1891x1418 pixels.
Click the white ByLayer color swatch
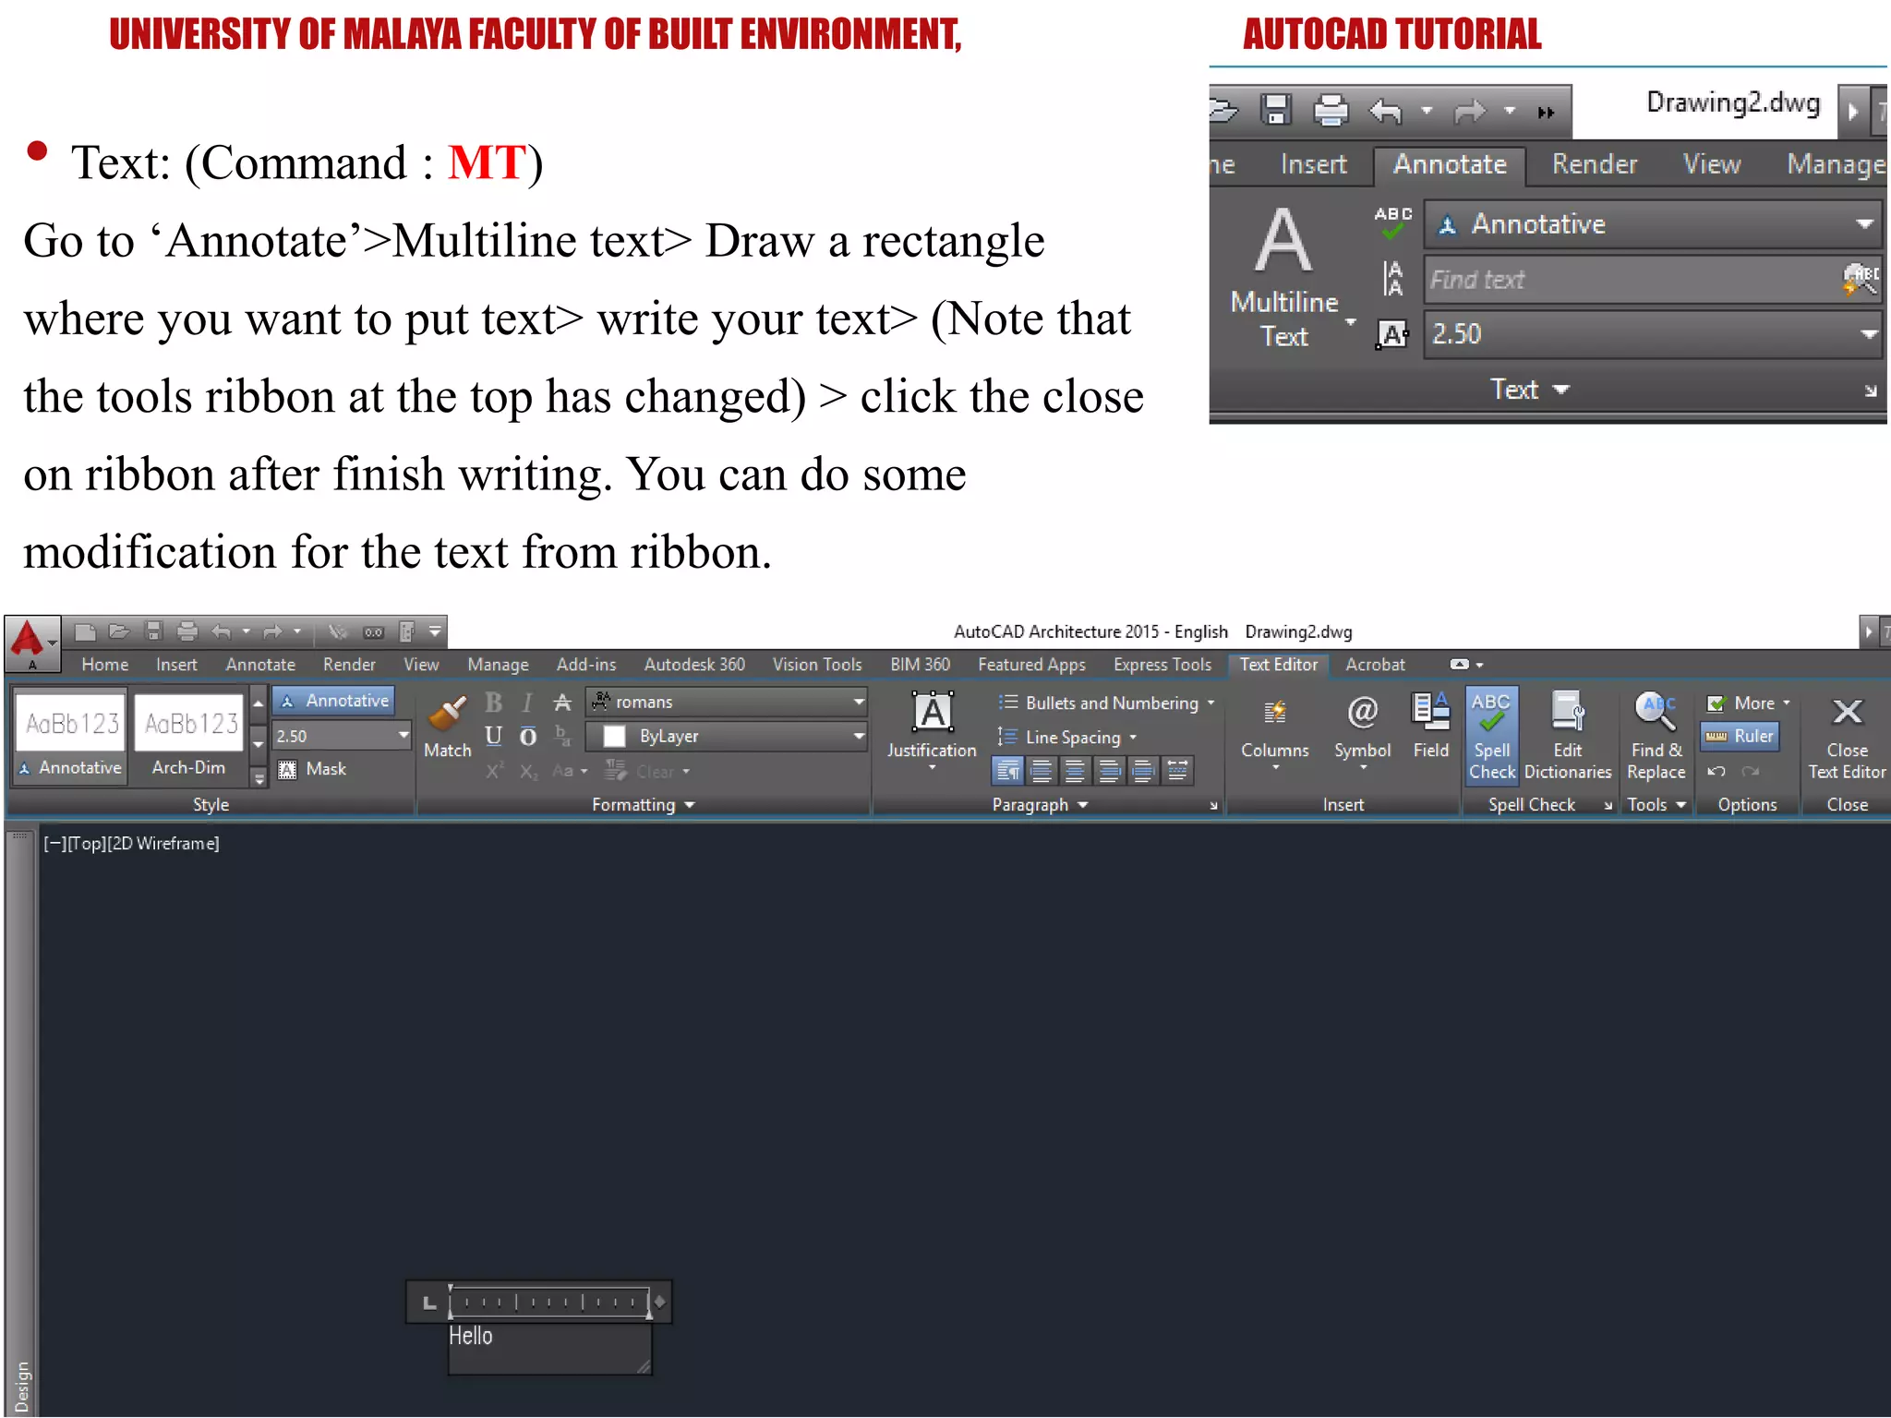[x=614, y=736]
